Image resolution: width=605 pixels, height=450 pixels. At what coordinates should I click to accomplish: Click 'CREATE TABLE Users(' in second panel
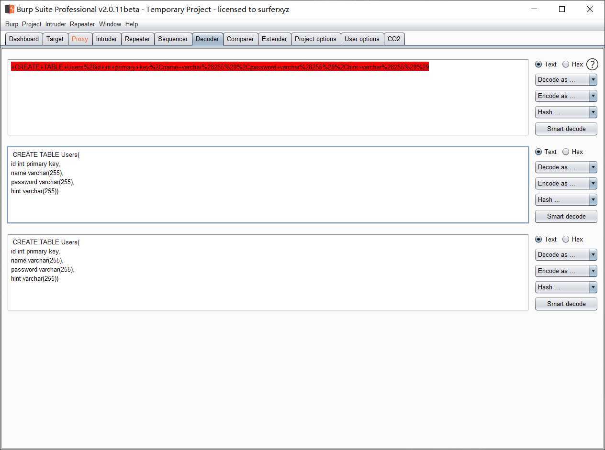pos(46,154)
